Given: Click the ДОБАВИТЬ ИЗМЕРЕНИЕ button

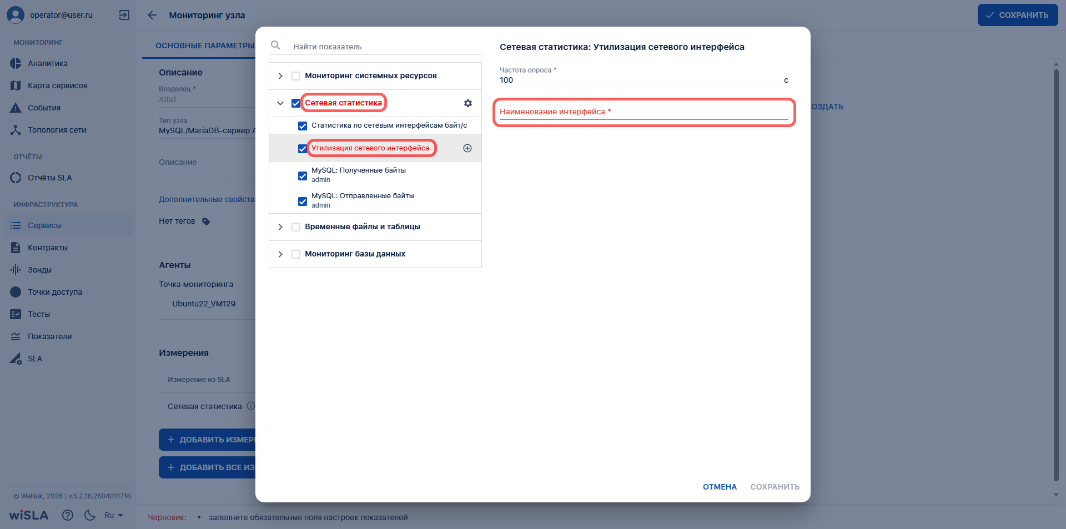Looking at the screenshot, I should (207, 440).
